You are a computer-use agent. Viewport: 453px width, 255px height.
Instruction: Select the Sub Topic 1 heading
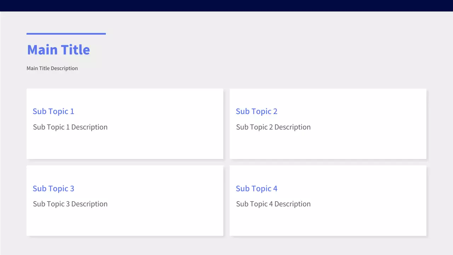pos(53,111)
